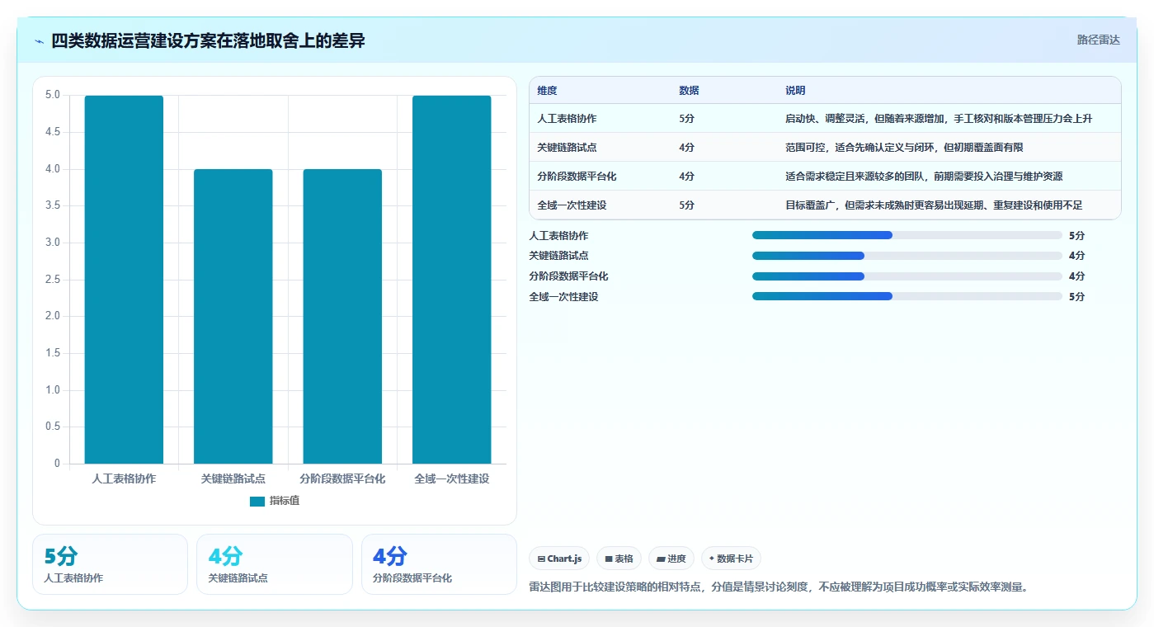Click the page title 四类数据运营建设方案
The width and height of the screenshot is (1154, 627).
tap(208, 41)
